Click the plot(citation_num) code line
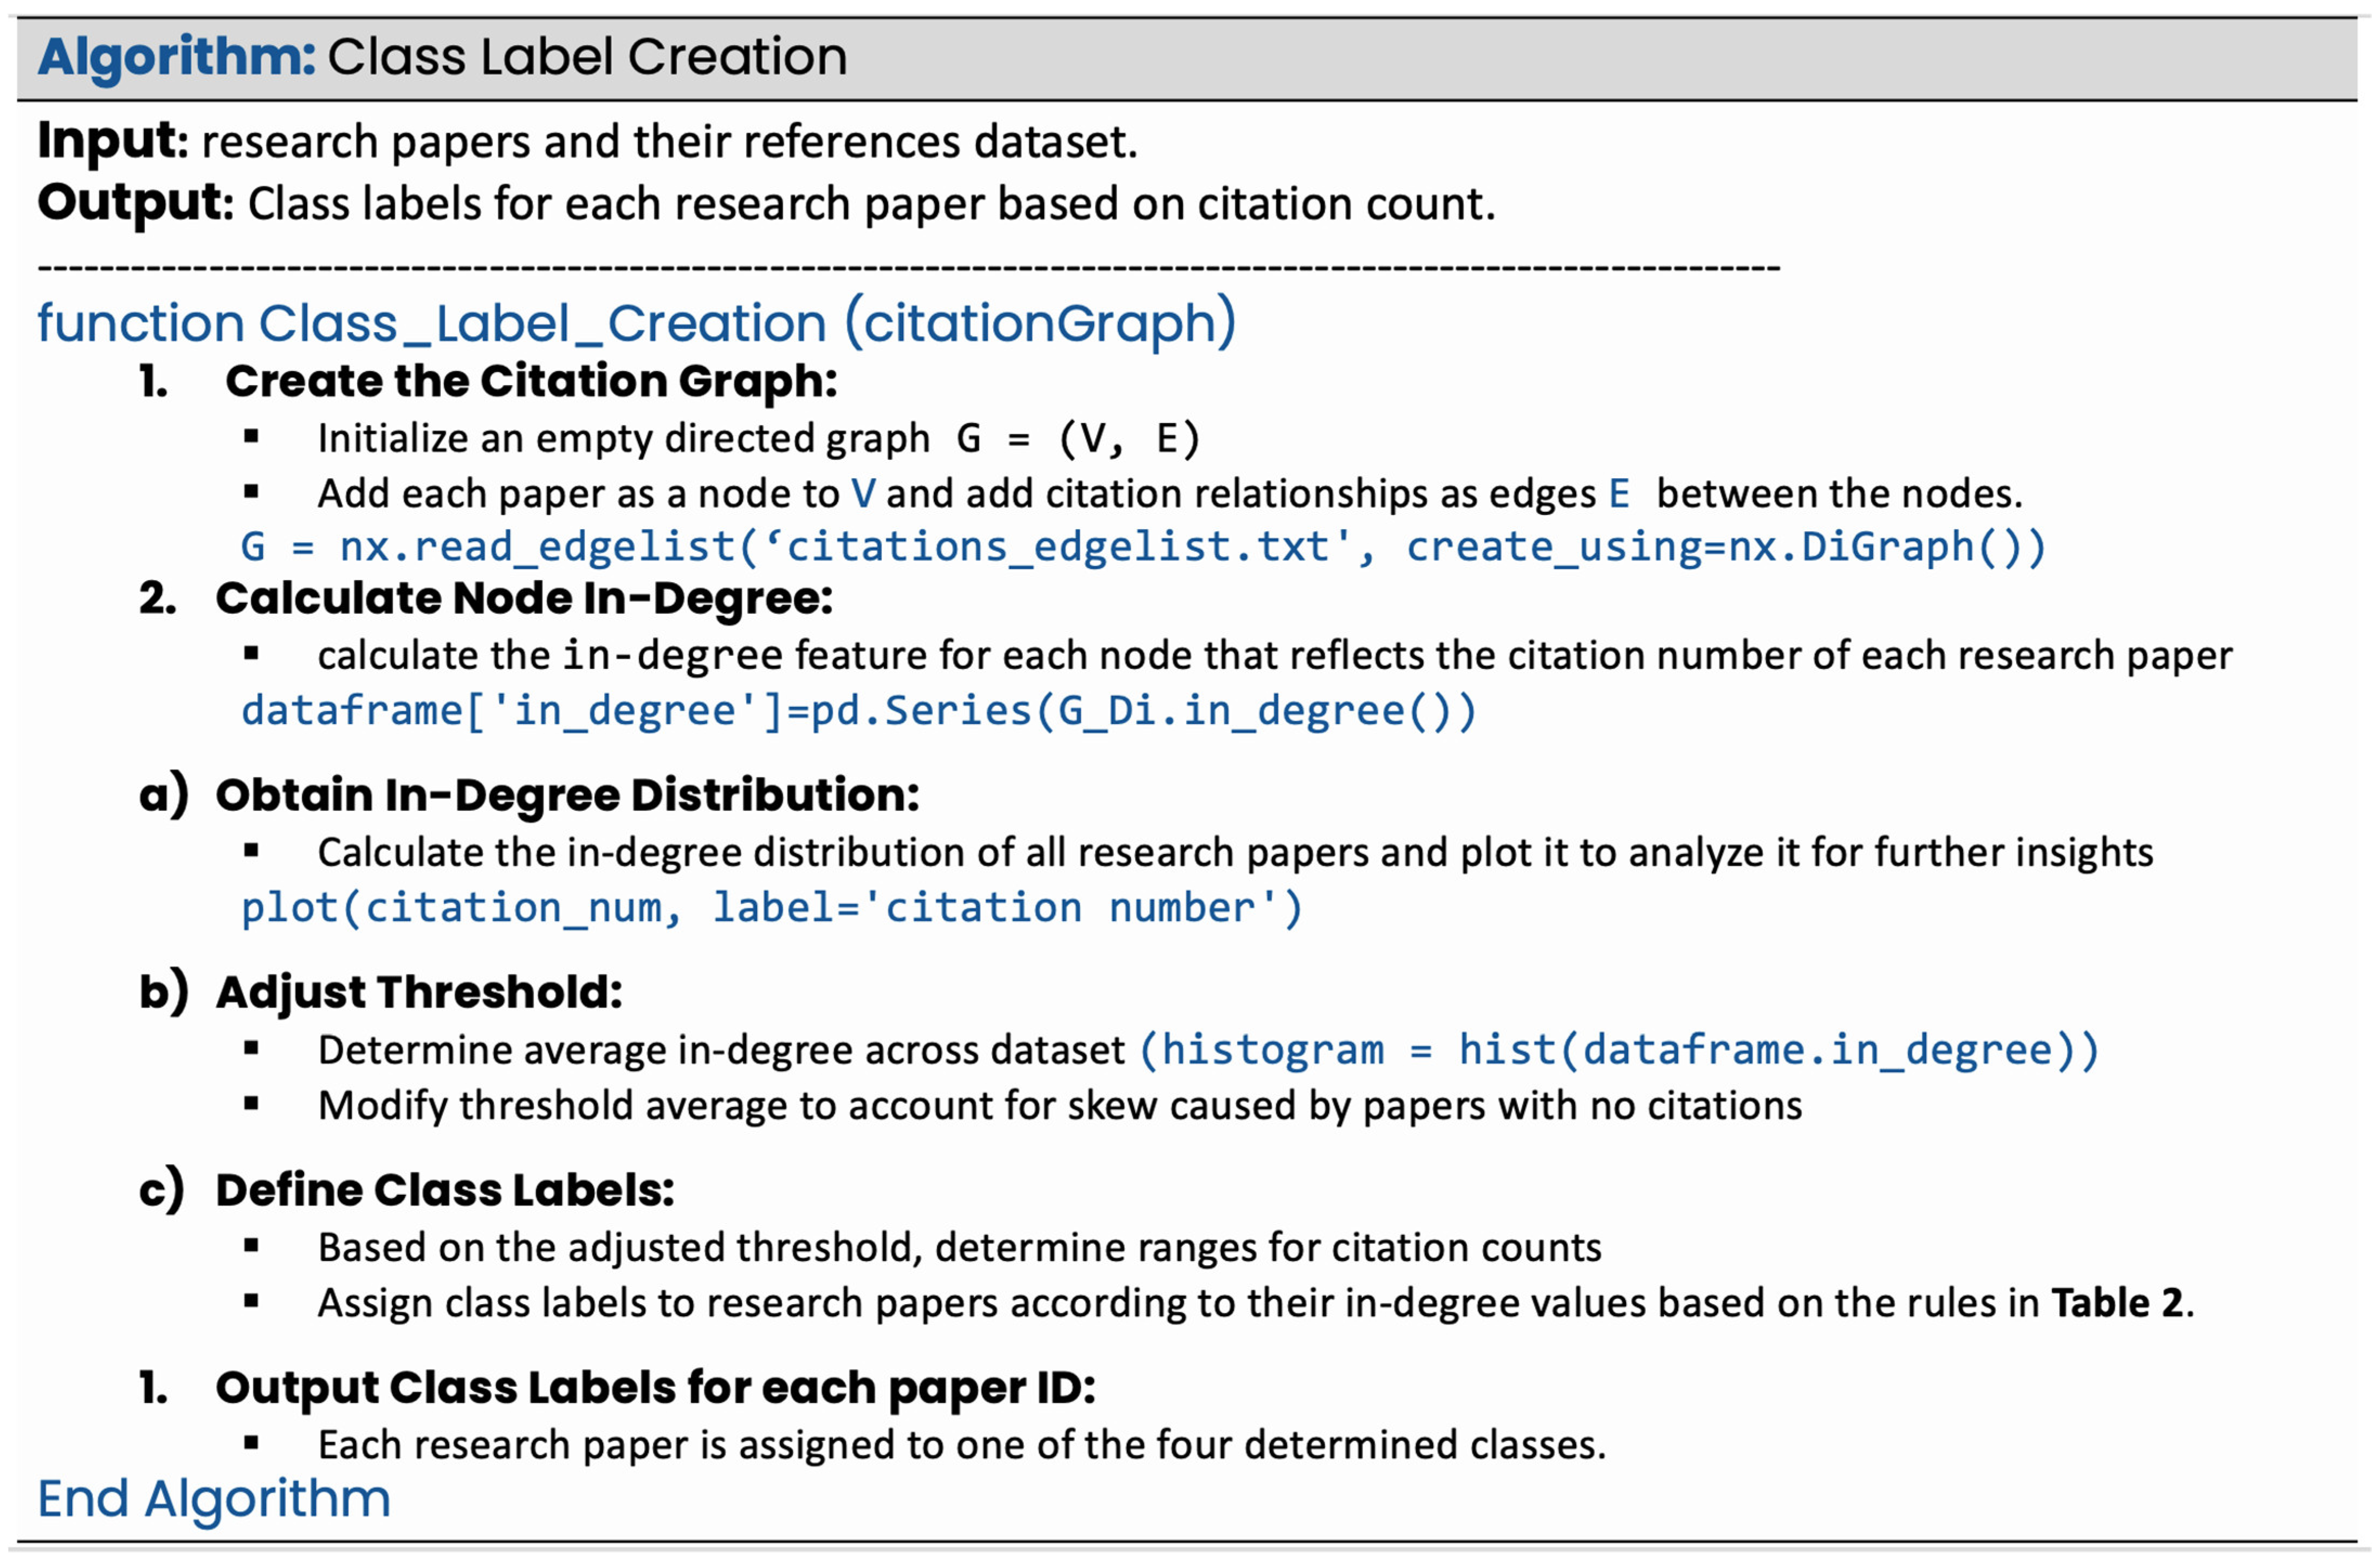Screen dimensions: 2380x1568 (x=772, y=908)
